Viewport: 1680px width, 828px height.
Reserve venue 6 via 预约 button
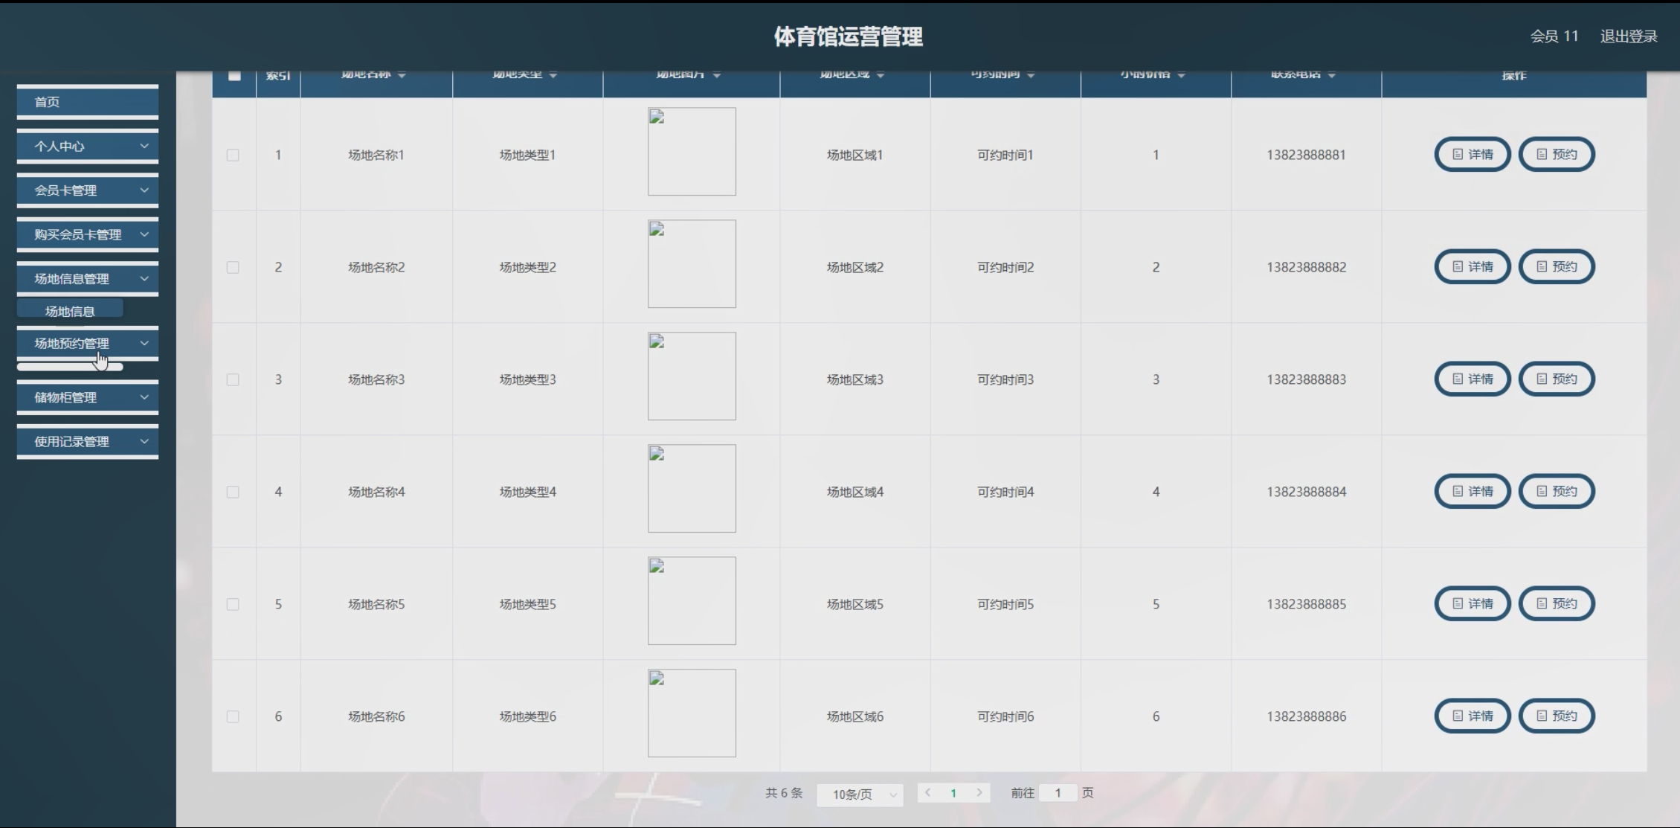1556,716
